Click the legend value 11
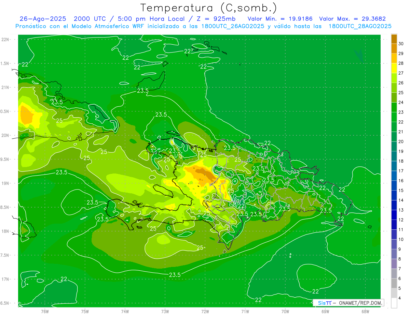 click(x=401, y=229)
